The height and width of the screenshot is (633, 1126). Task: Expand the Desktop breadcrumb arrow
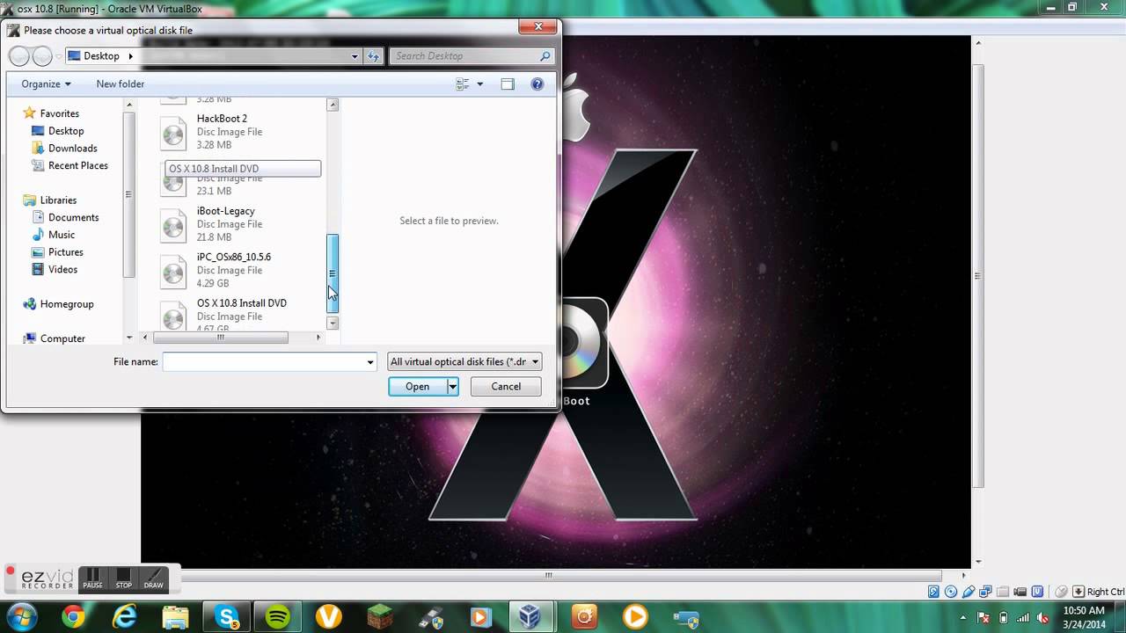pyautogui.click(x=131, y=56)
